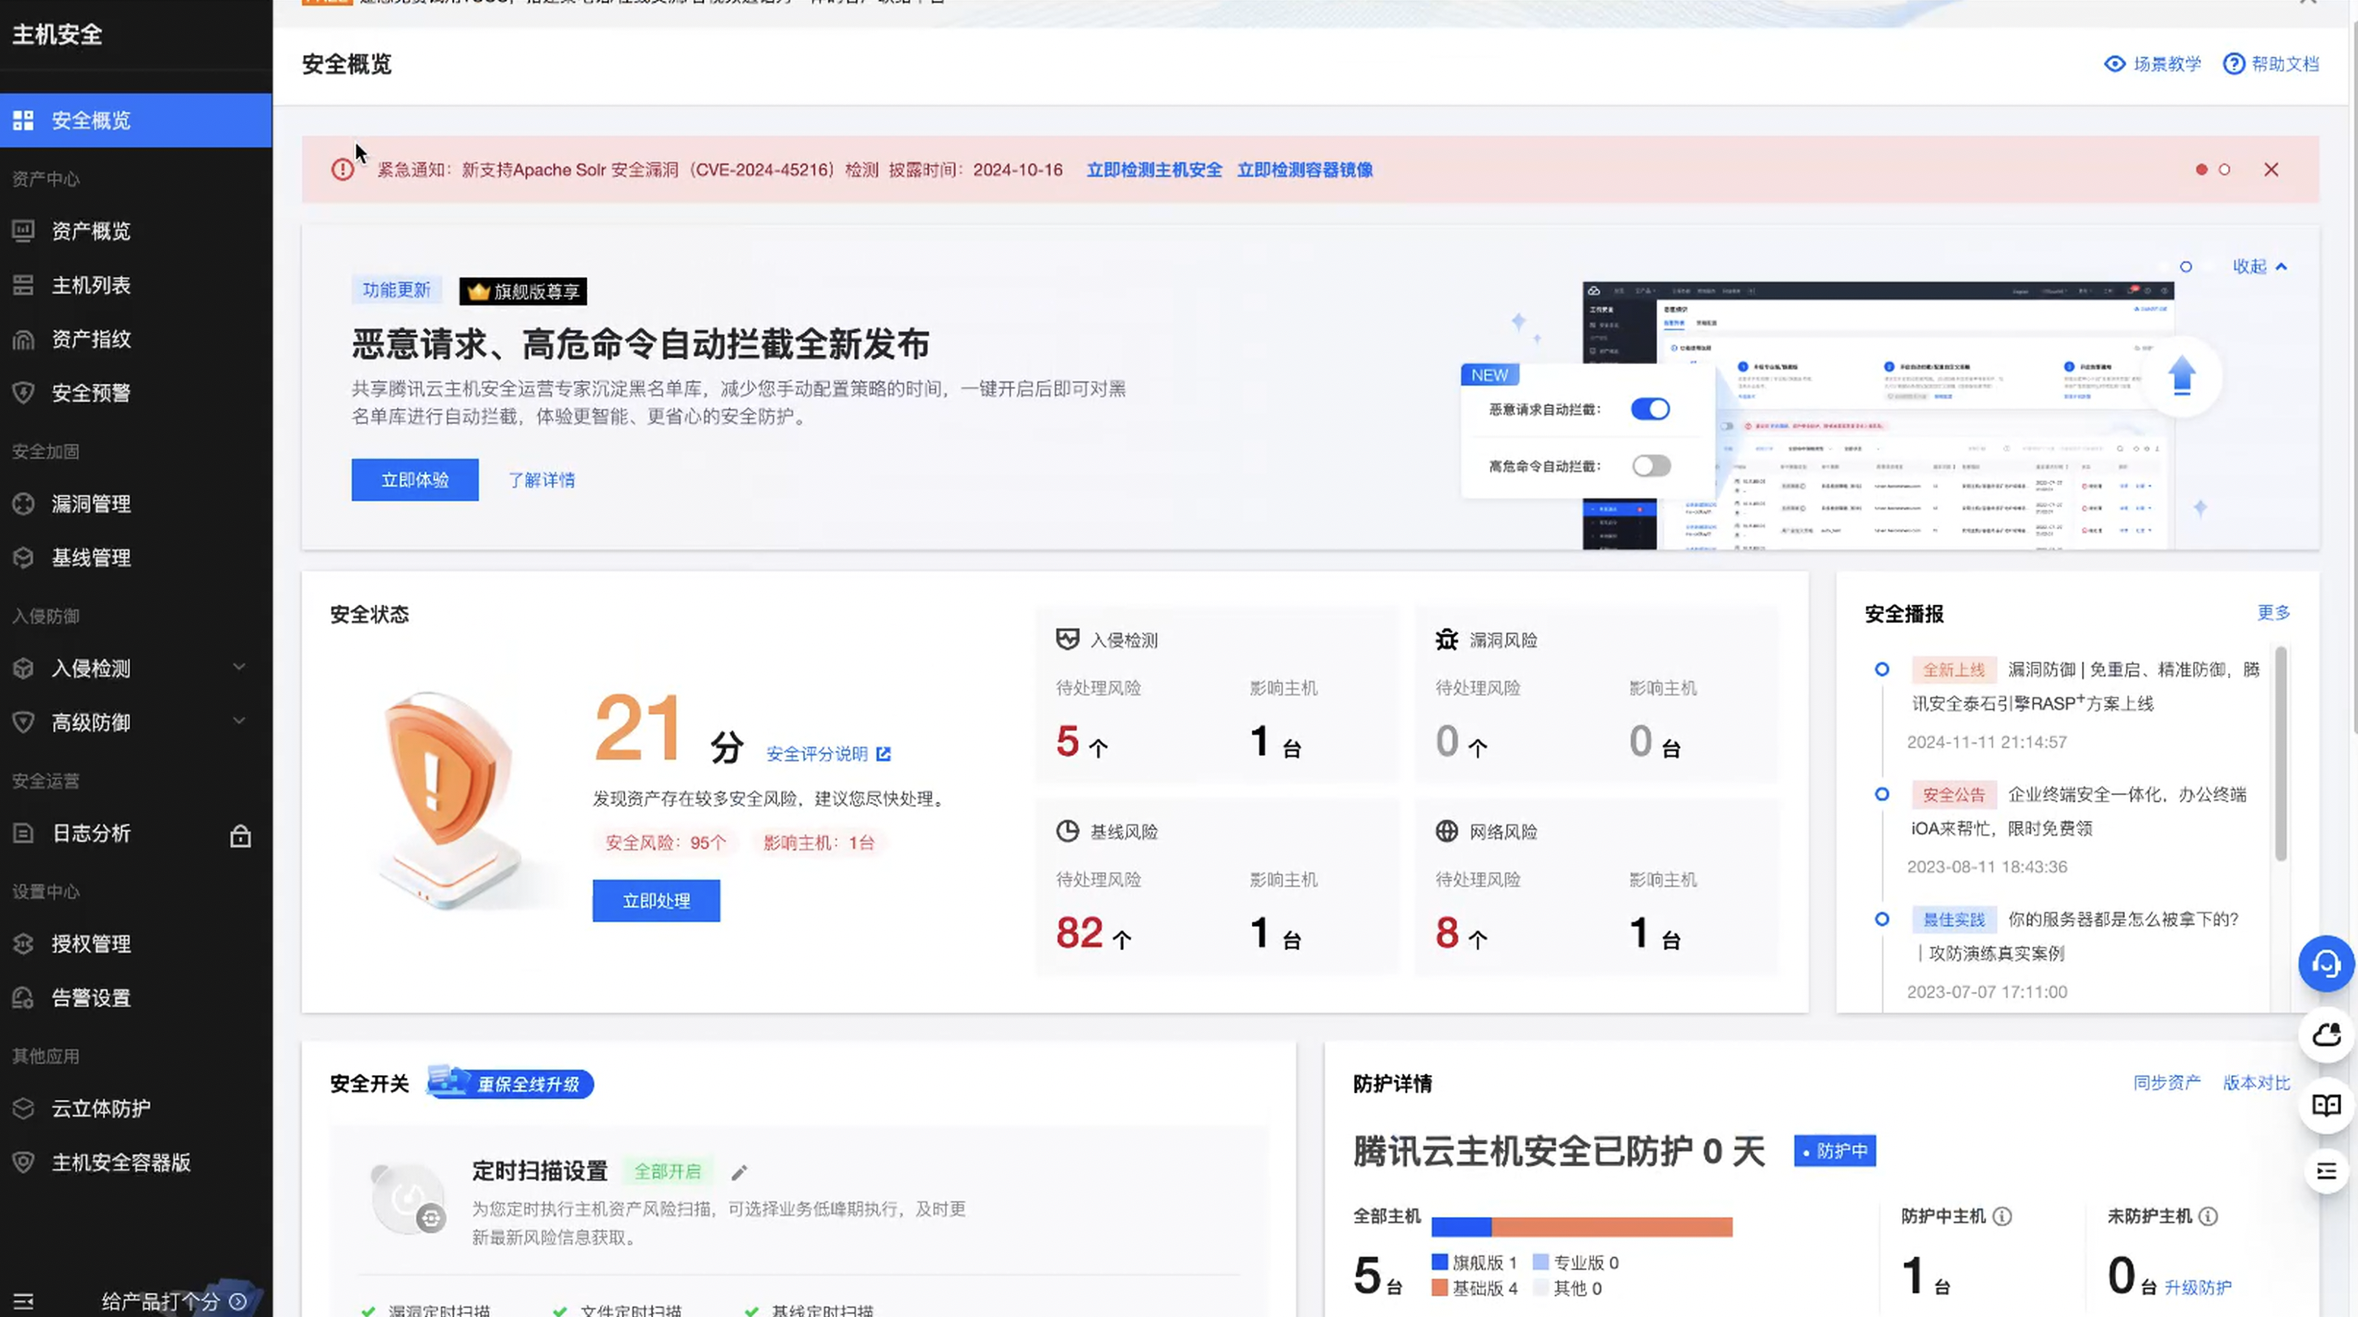Image resolution: width=2358 pixels, height=1317 pixels.
Task: Click the 全部主机 version distribution bar
Action: click(x=1581, y=1228)
